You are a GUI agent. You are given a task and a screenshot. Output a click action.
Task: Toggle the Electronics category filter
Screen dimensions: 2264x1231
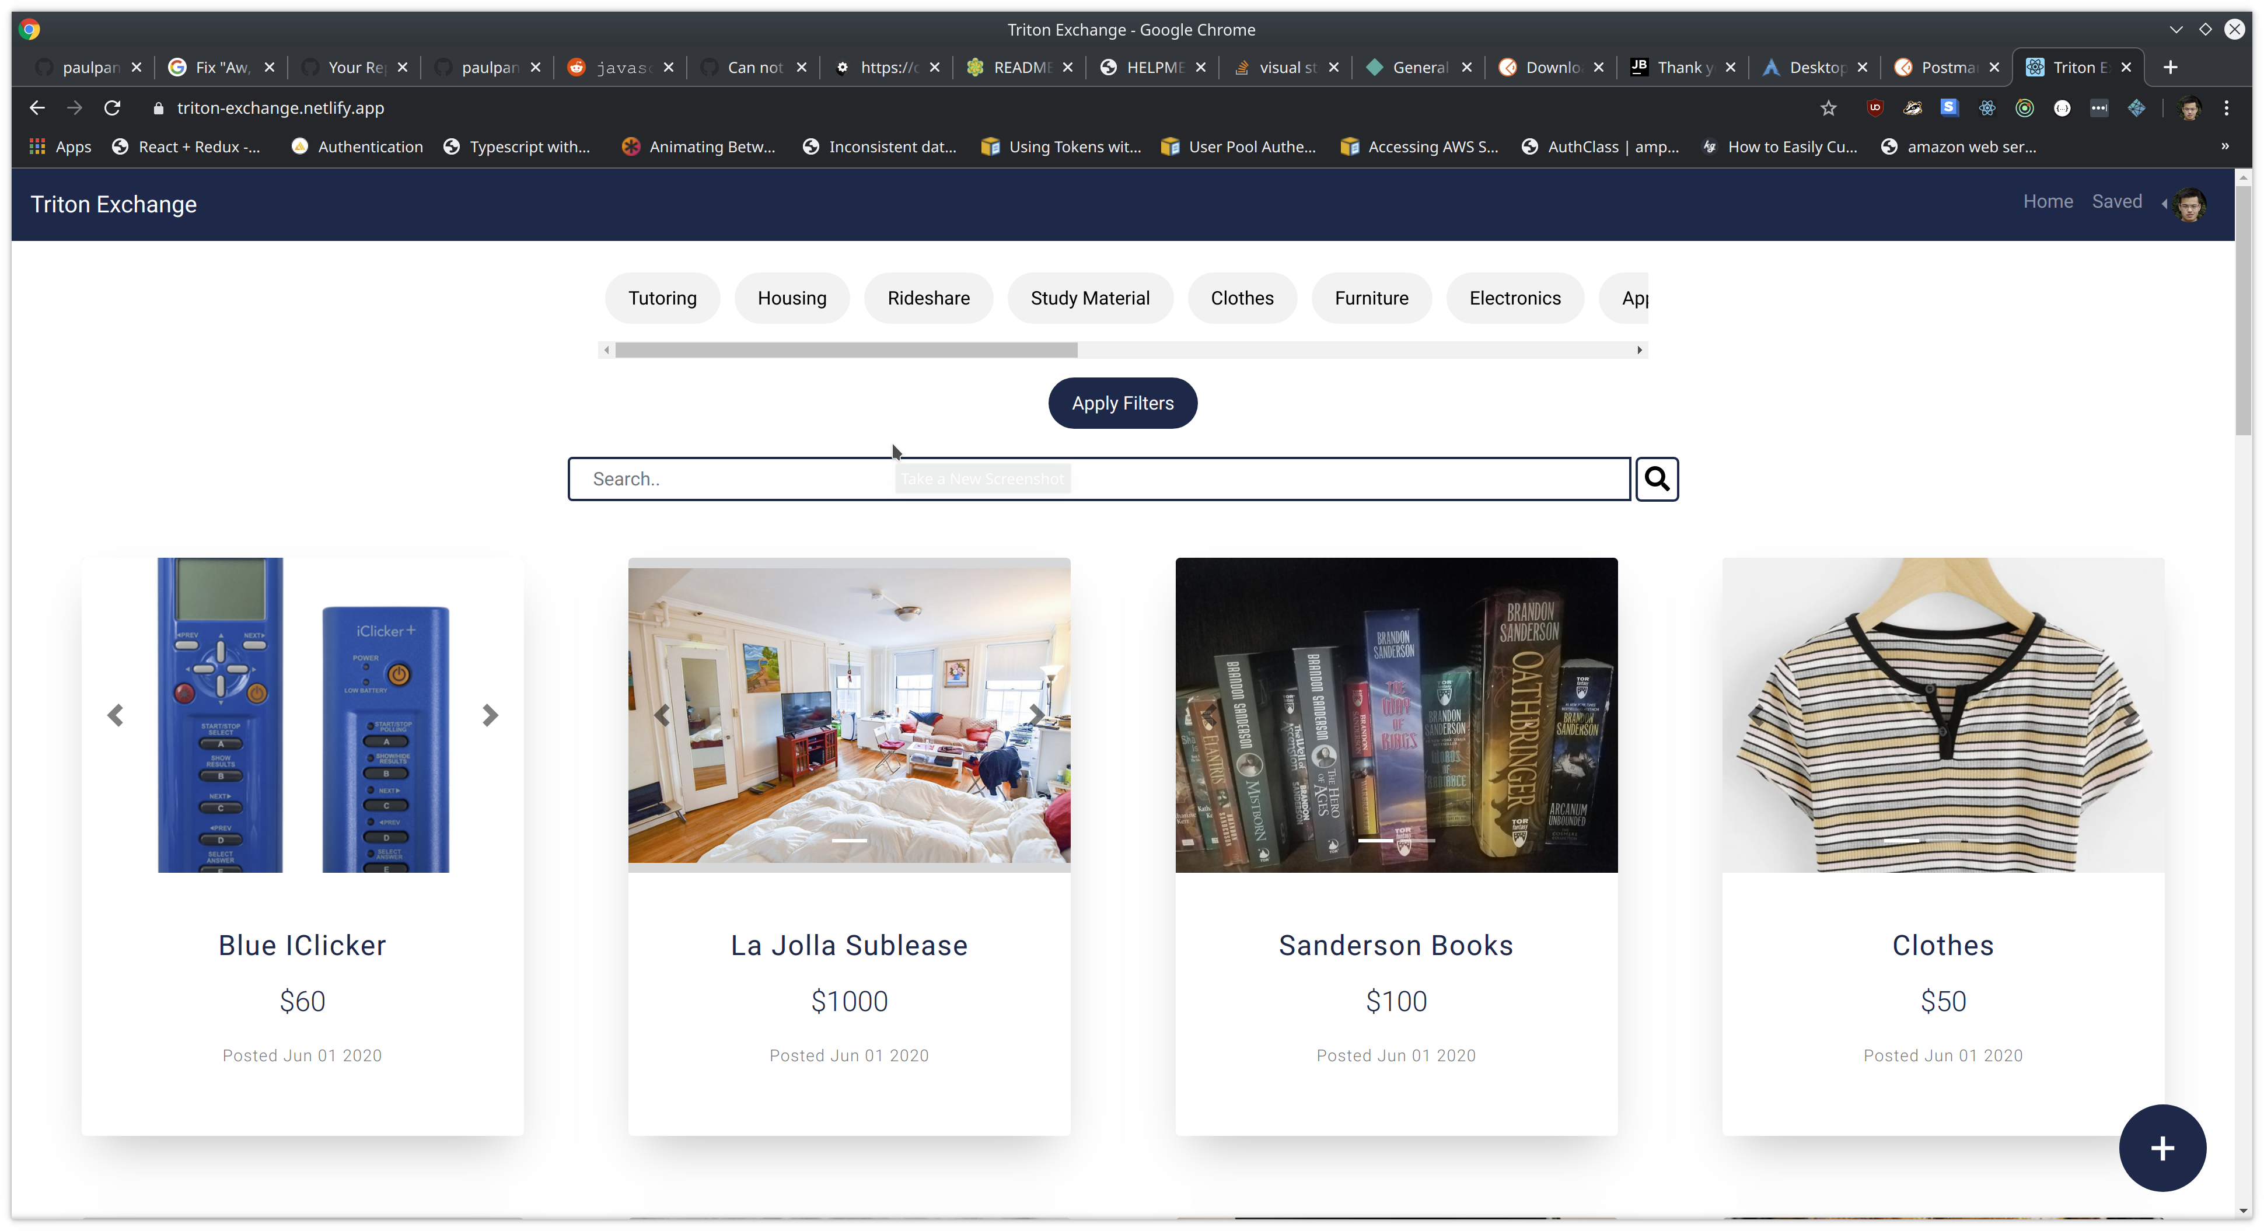1514,299
